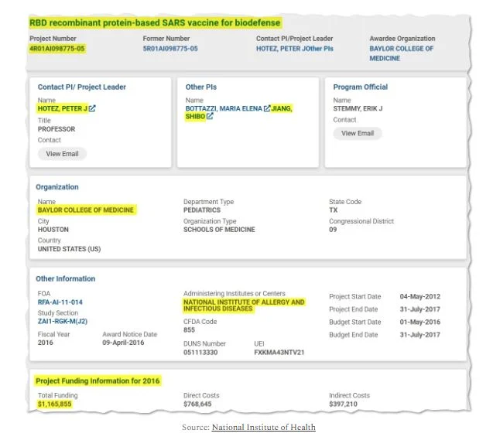Select project end date 31-July-2017

coord(420,309)
